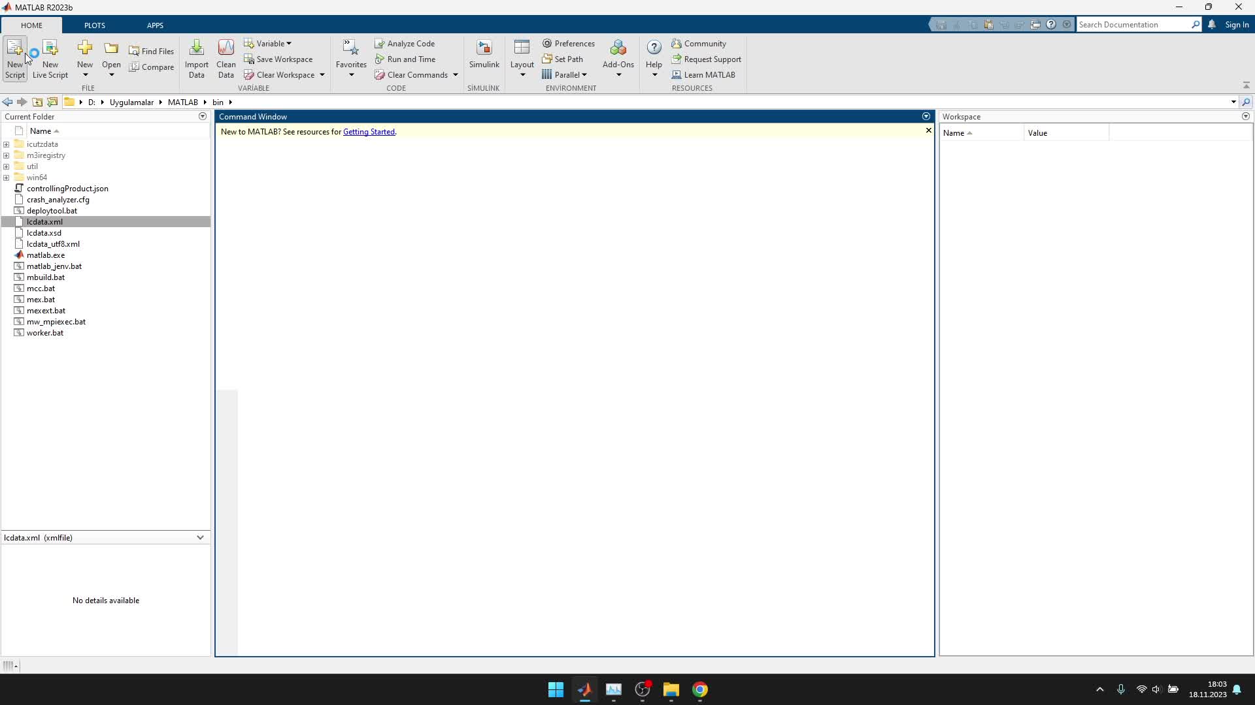This screenshot has width=1255, height=705.
Task: Go up one folder level
Action: 37,102
